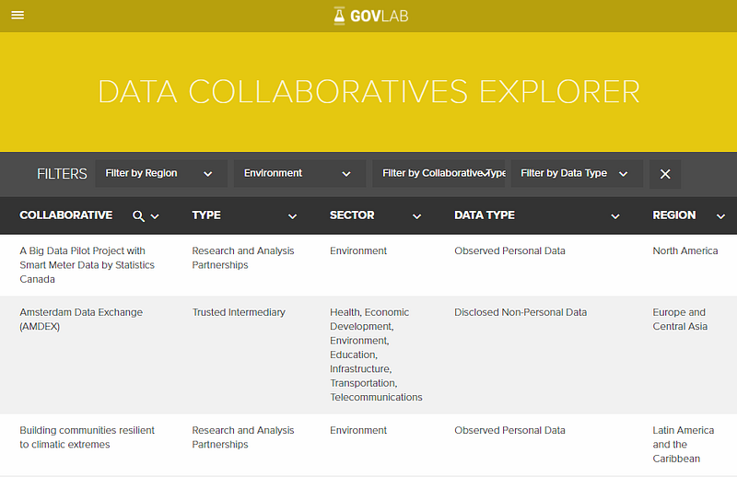
Task: Click the Data Collaboratives Explorer title
Action: (368, 92)
